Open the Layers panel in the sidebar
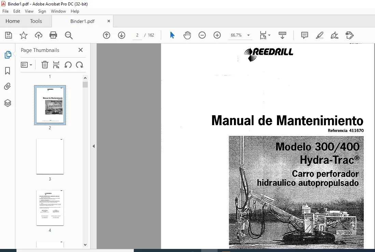 8,103
